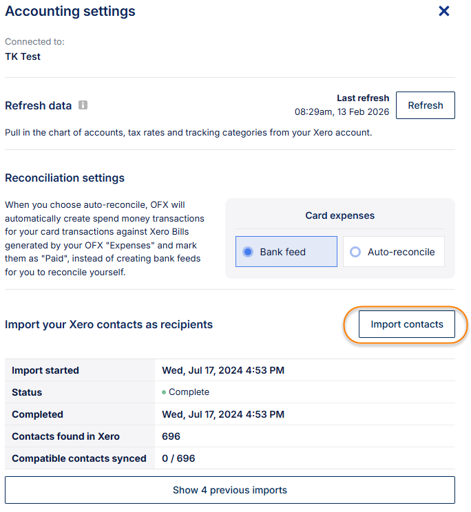
Task: Click the Last refresh timestamp
Action: pyautogui.click(x=342, y=111)
